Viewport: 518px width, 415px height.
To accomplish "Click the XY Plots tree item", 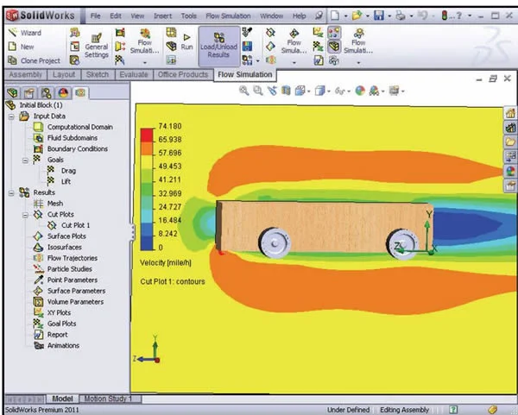I will click(x=61, y=313).
